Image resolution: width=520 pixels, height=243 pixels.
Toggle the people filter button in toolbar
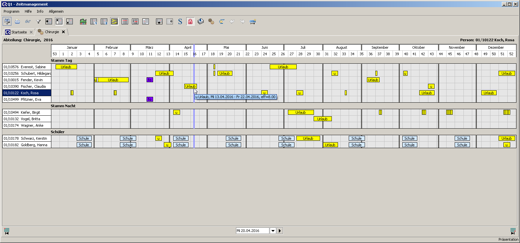point(7,21)
